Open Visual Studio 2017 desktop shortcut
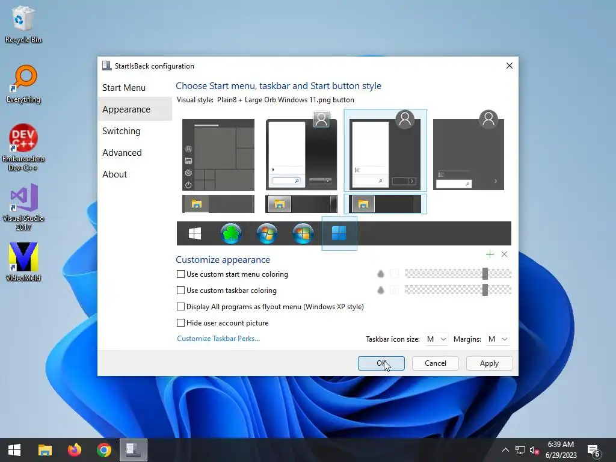The width and height of the screenshot is (616, 462). pos(23,207)
